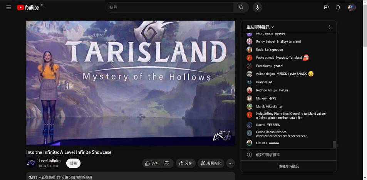This screenshot has width=367, height=180.
Task: Like the video with thumbs up
Action: [151, 163]
